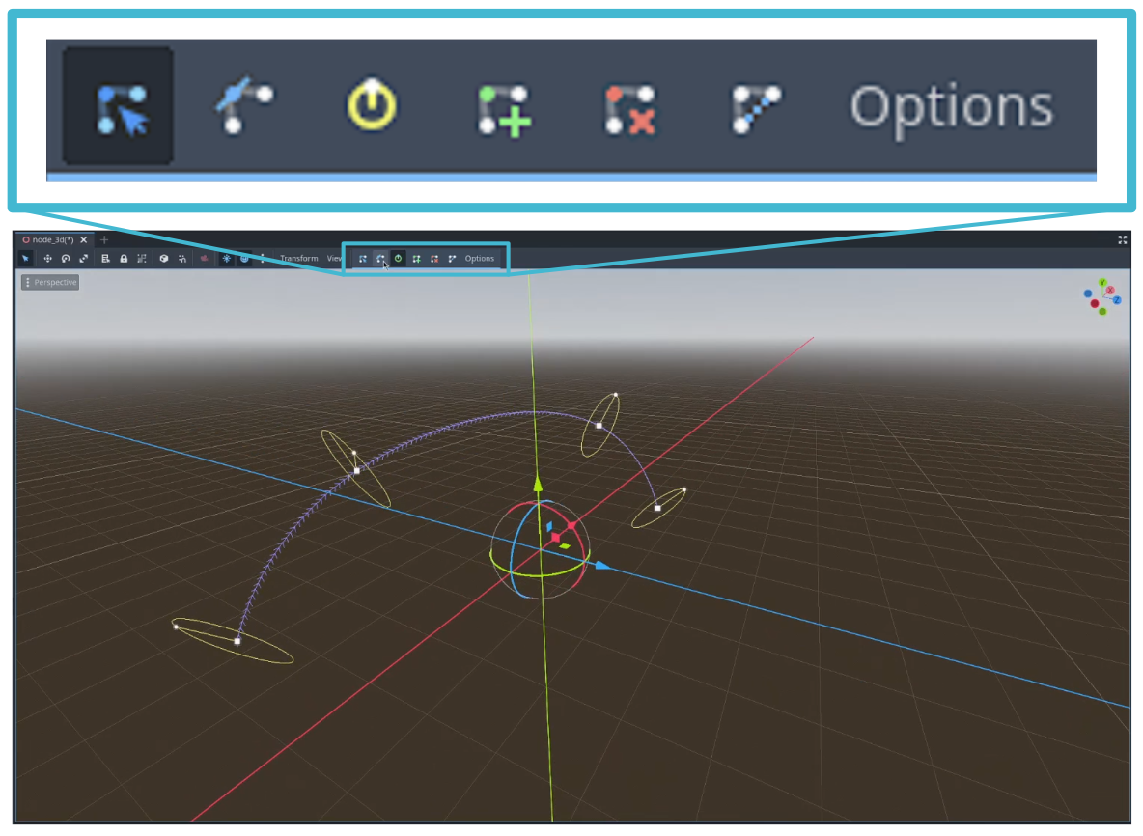1143x836 pixels.
Task: Activate the Move Mode tool
Action: (47, 258)
